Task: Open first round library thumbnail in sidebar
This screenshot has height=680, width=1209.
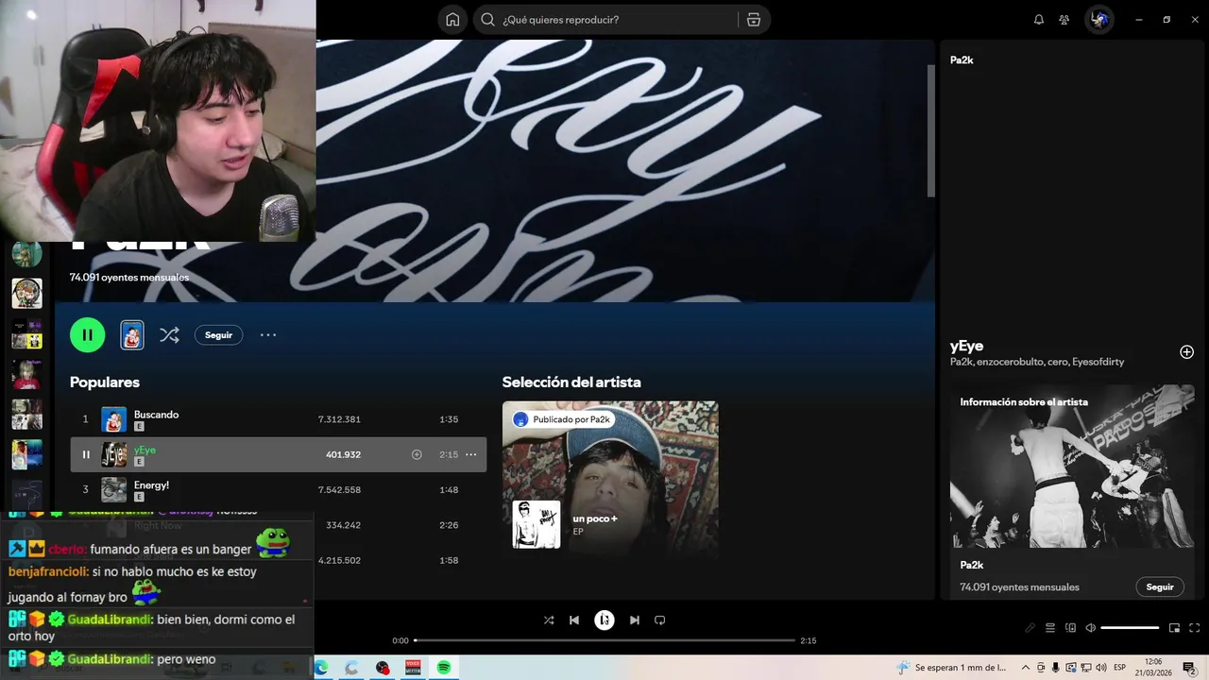Action: [26, 253]
